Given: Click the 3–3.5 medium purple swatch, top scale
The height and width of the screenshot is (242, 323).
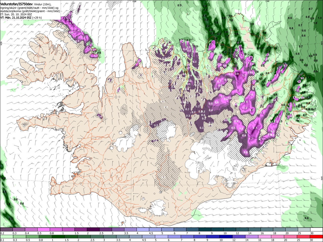Looking at the screenshot, I should click(x=118, y=230).
